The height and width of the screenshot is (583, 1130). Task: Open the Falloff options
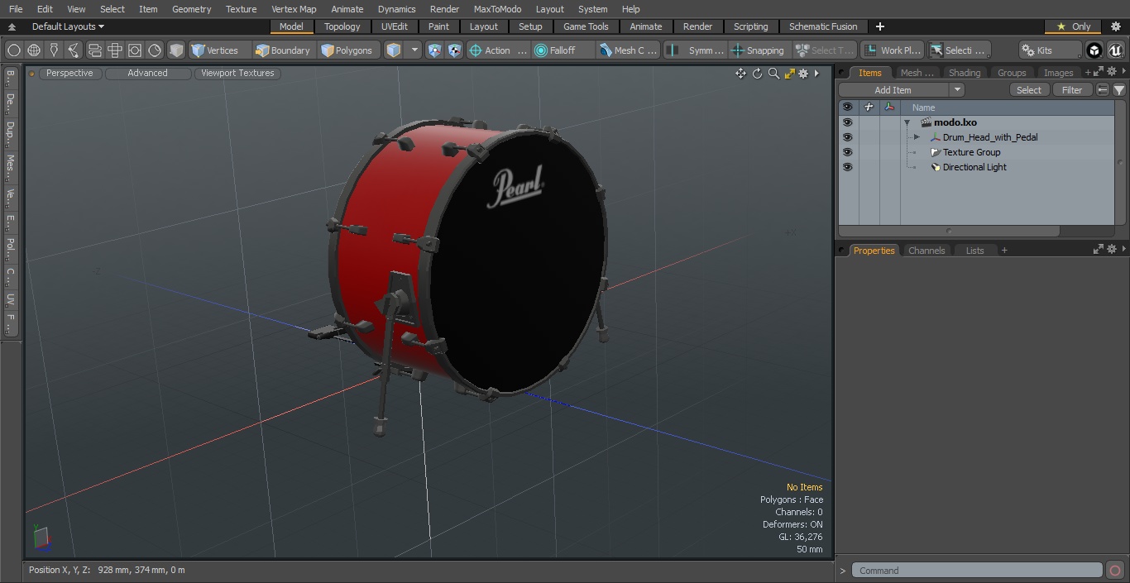tap(563, 50)
